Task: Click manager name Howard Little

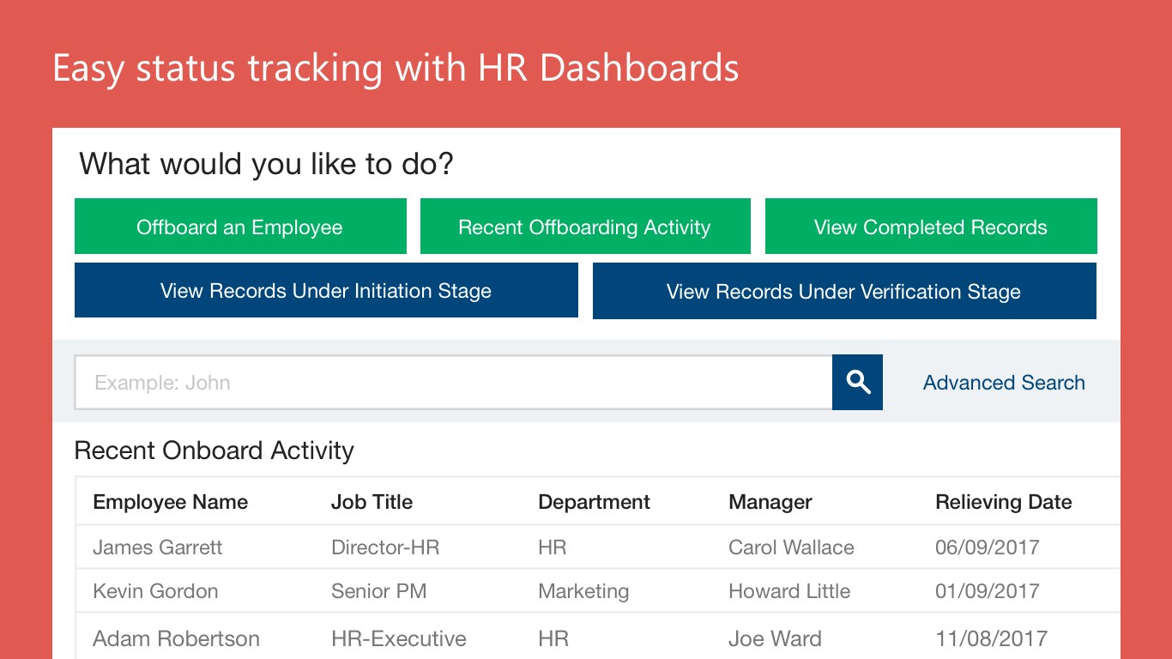Action: (x=788, y=591)
